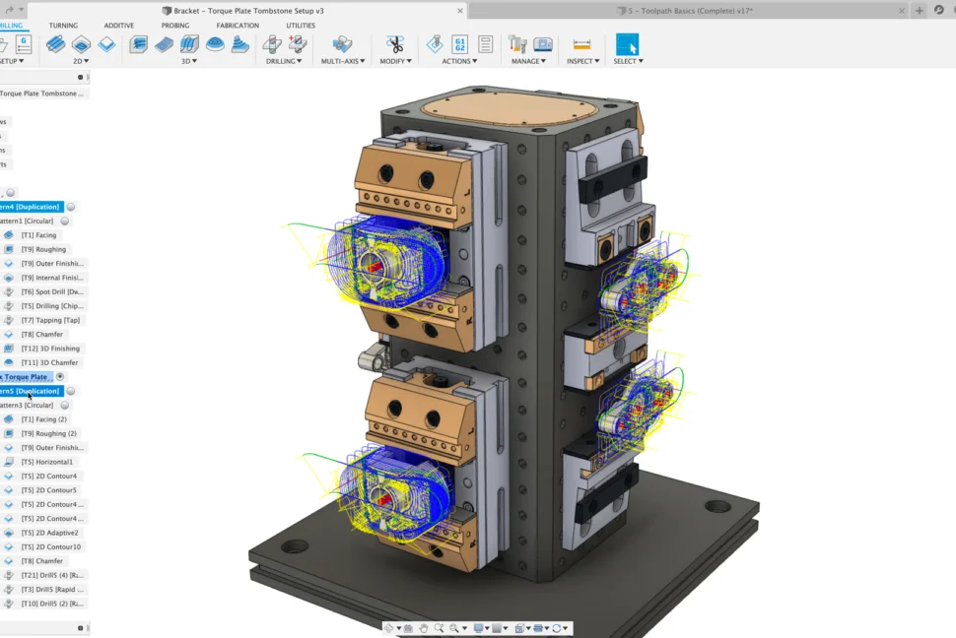
Task: Toggle radio button next to Pattern4 [Duplication]
Action: coord(71,207)
